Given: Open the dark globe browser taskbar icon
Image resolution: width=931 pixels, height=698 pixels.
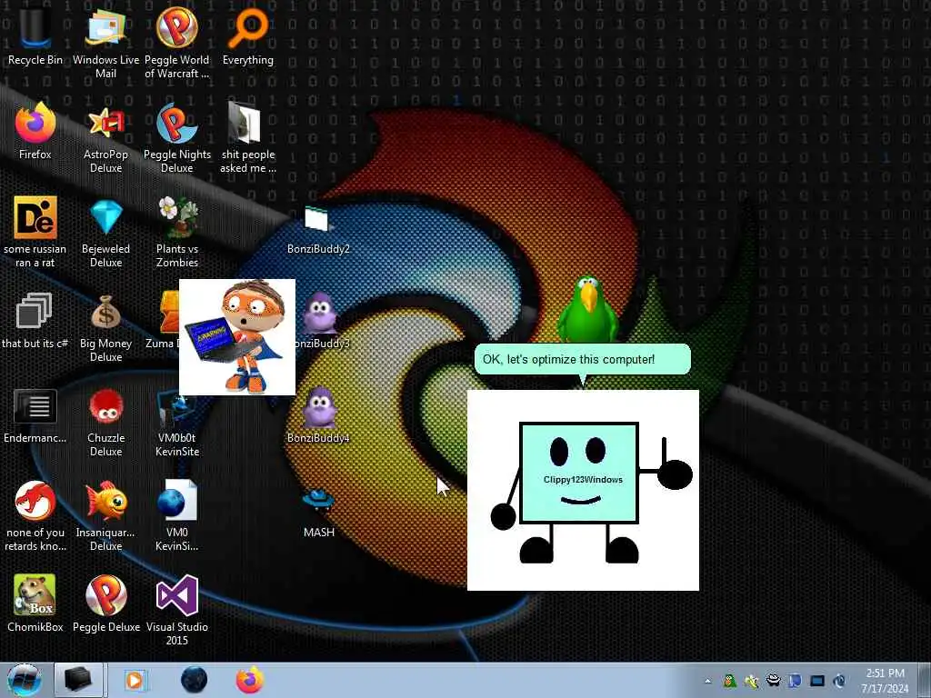Looking at the screenshot, I should [x=194, y=680].
